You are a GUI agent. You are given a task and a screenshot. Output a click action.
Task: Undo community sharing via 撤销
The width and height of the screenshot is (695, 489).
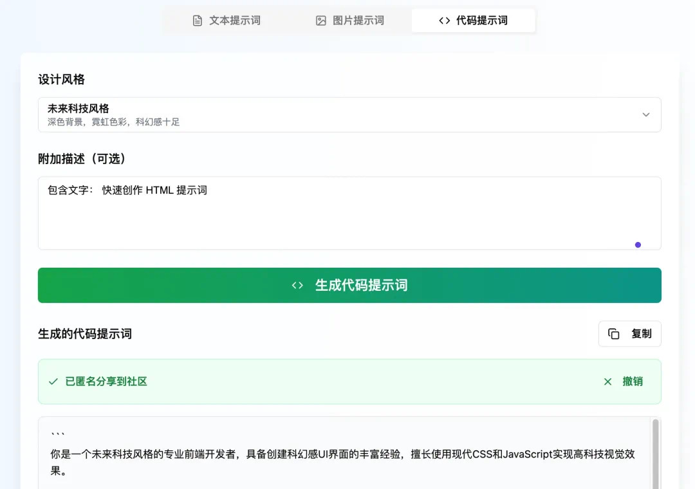click(x=632, y=382)
